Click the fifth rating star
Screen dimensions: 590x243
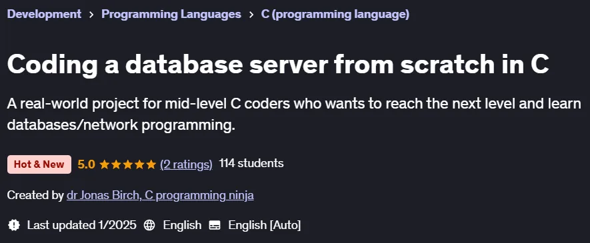151,164
